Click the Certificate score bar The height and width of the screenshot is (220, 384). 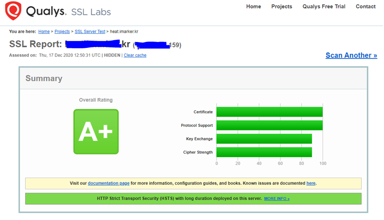tap(270, 112)
